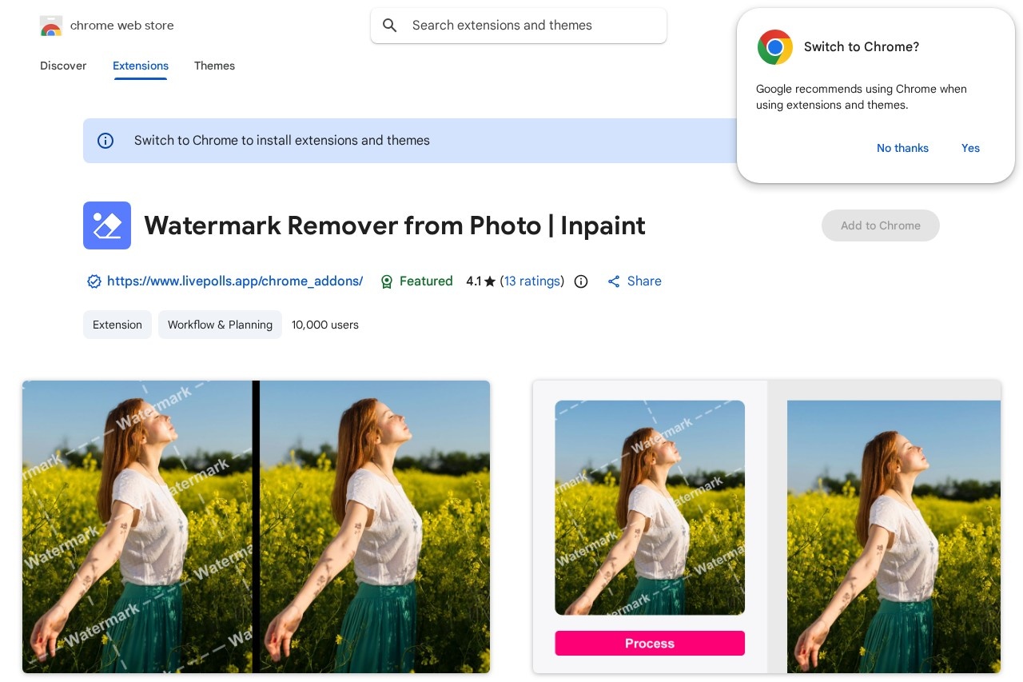
Task: Click the info icon in blue banner
Action: coord(105,141)
